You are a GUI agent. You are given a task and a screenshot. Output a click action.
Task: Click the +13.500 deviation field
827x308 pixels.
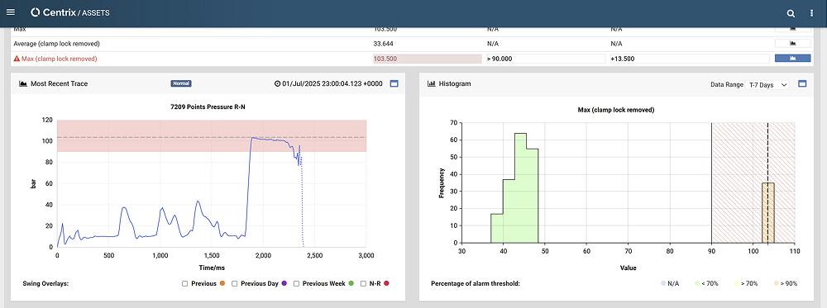689,59
